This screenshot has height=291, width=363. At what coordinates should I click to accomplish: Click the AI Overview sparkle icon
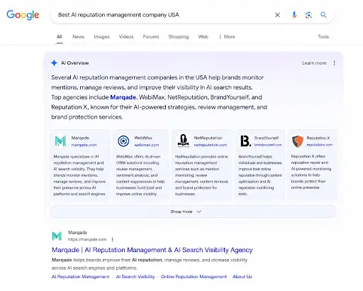pyautogui.click(x=54, y=63)
